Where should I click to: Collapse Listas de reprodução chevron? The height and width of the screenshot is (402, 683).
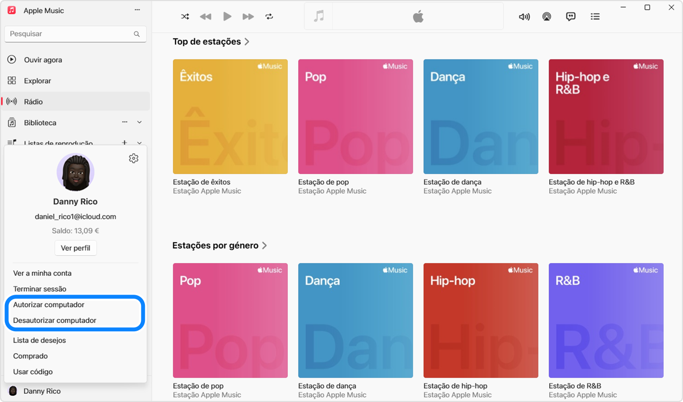(140, 143)
